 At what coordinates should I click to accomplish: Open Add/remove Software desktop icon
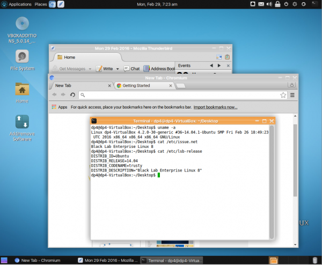(22, 128)
